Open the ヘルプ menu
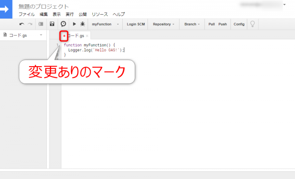This screenshot has height=179, width=295. pyautogui.click(x=119, y=14)
